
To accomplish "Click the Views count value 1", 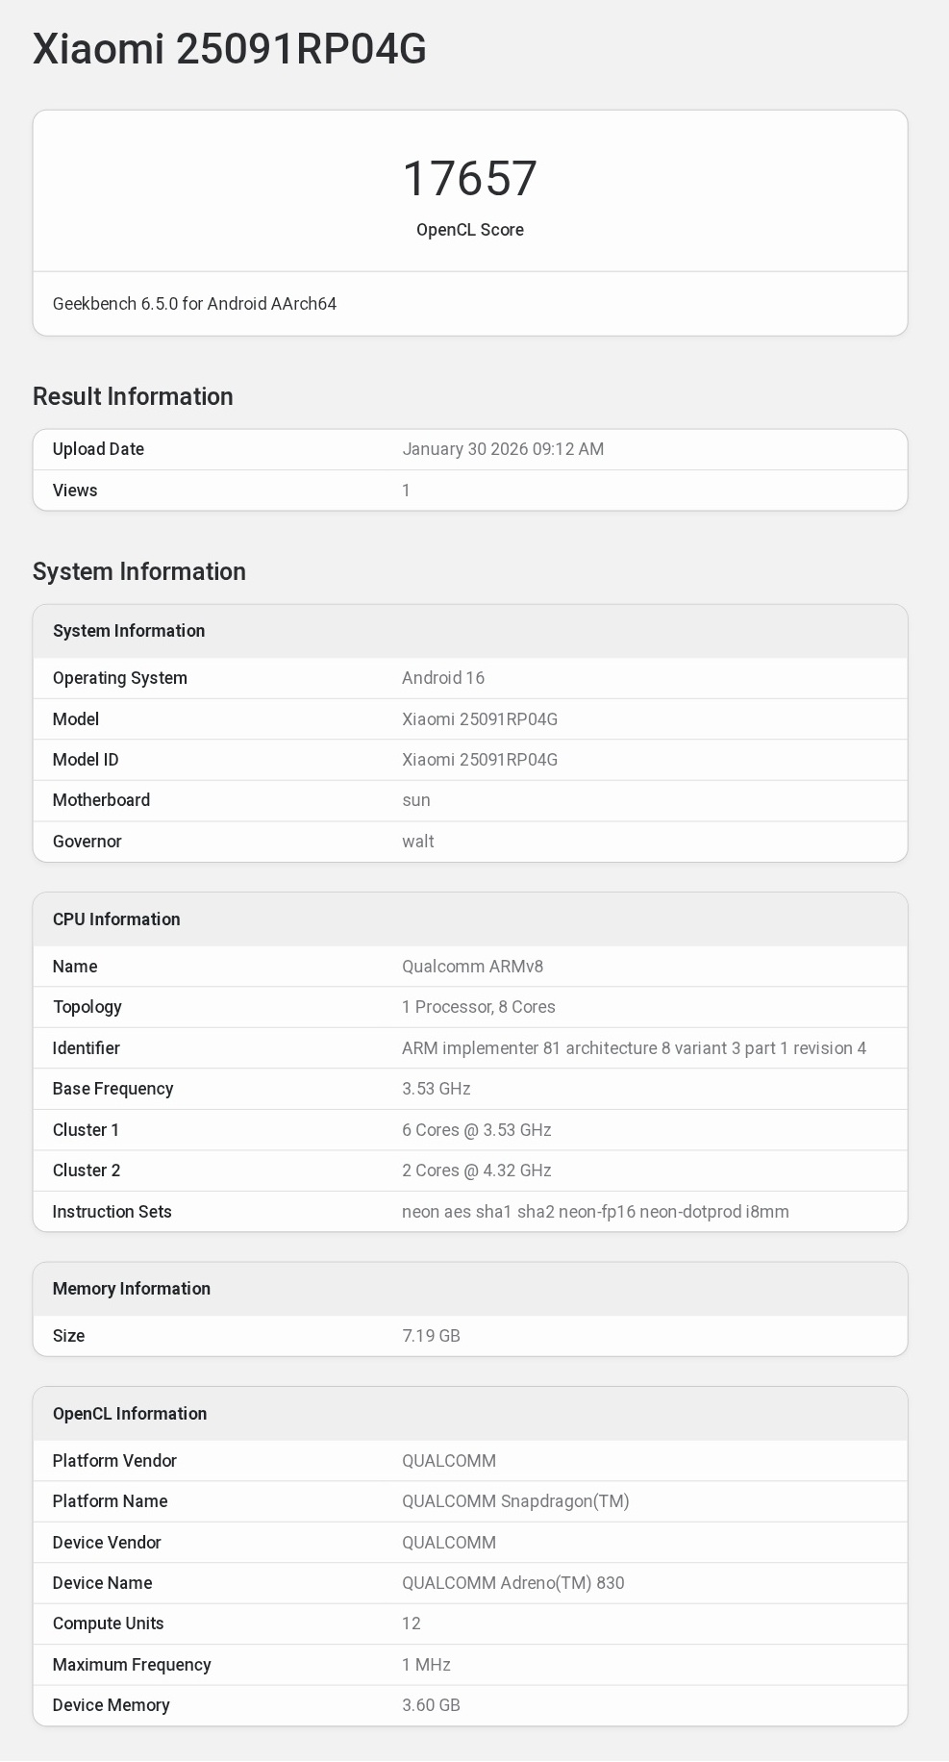I will tap(406, 491).
